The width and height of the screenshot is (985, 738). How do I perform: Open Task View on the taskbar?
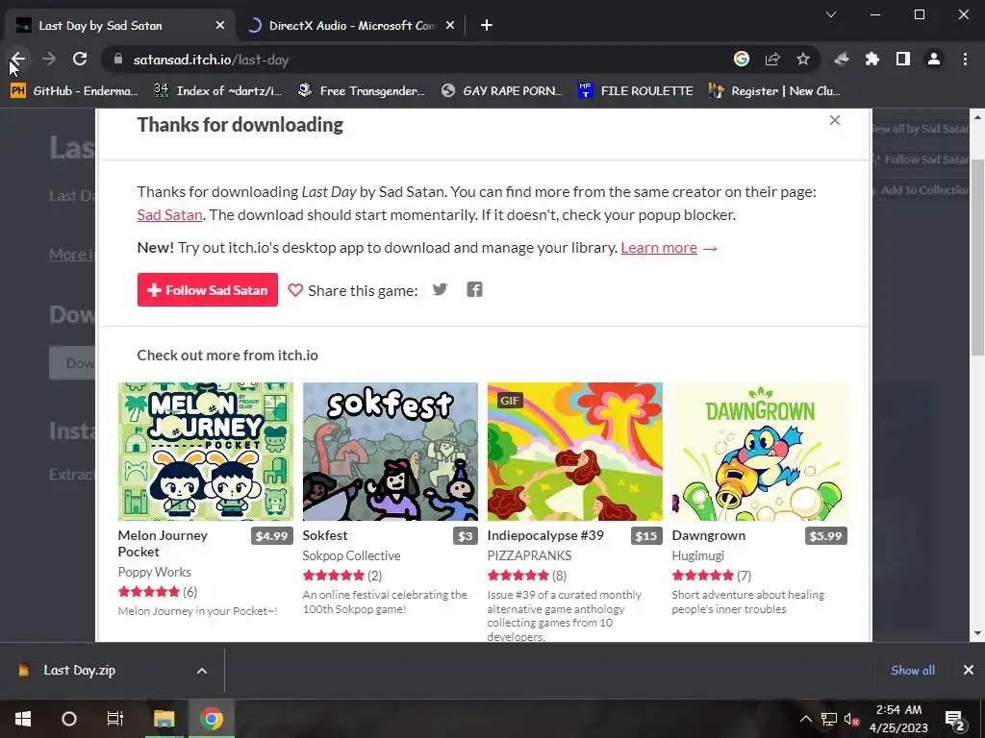pos(115,719)
